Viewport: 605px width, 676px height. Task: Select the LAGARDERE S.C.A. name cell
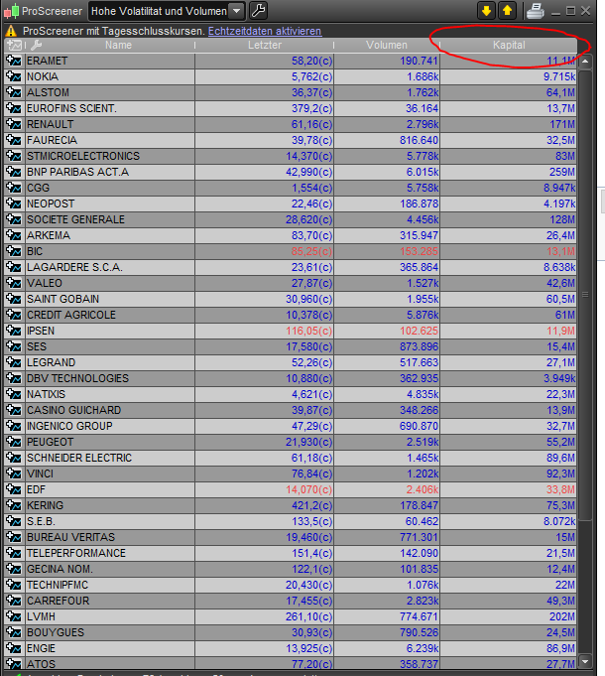point(110,267)
